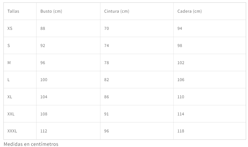Click hip value 114 for size XXL
The height and width of the screenshot is (147, 248).
[181, 114]
